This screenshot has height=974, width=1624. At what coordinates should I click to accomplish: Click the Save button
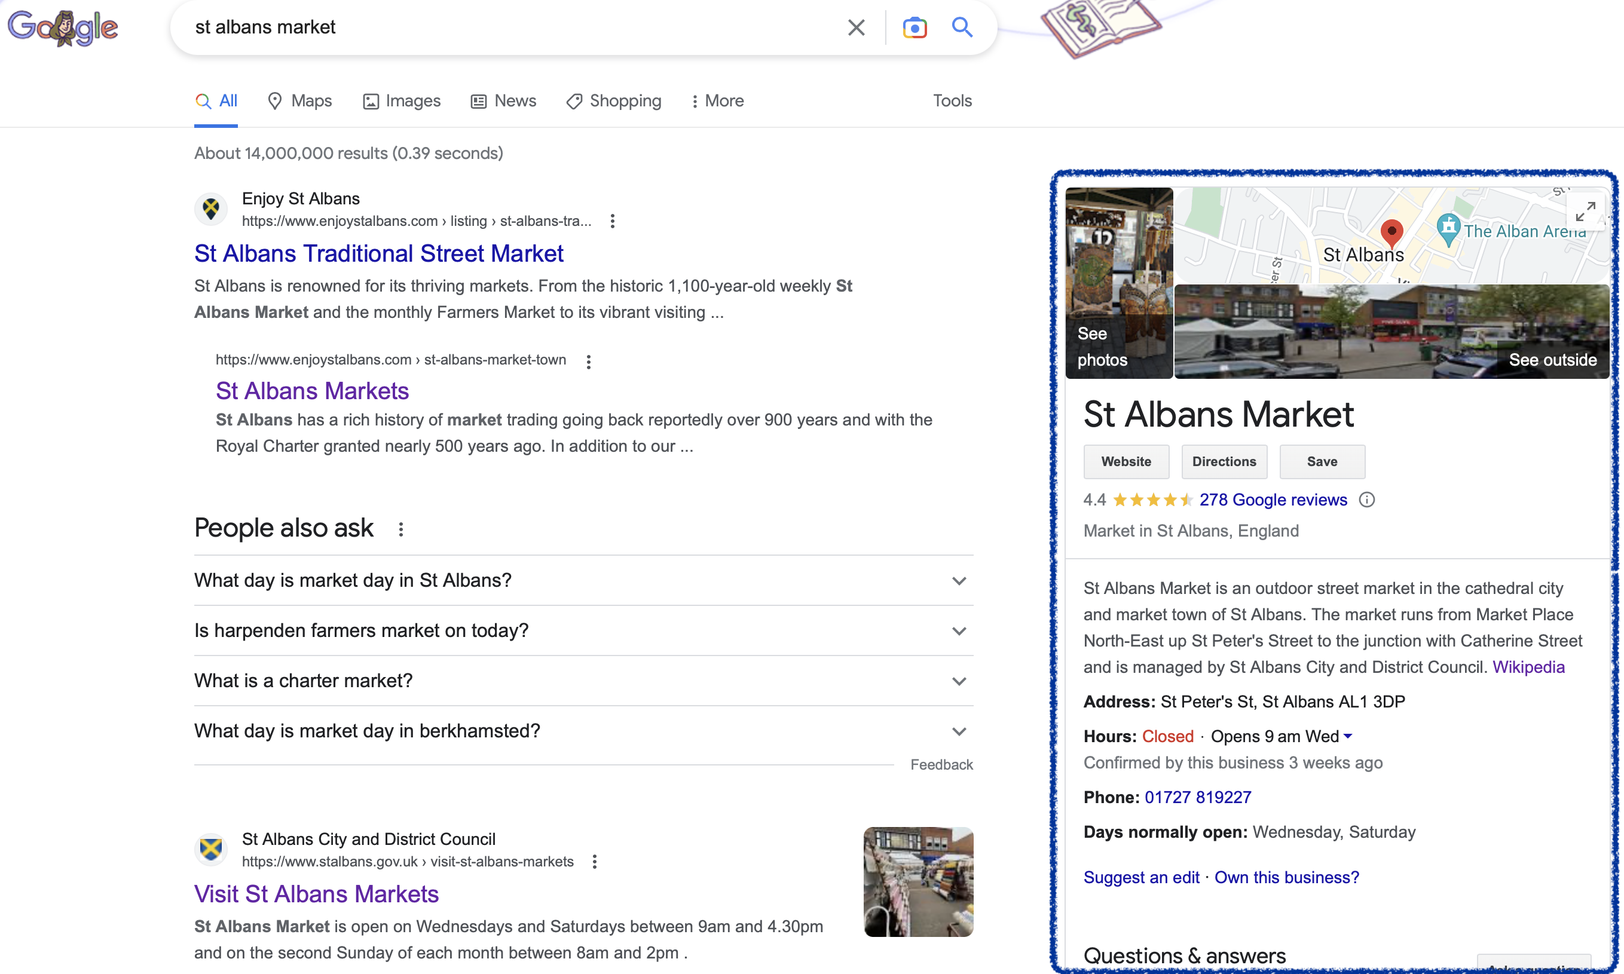[1322, 462]
